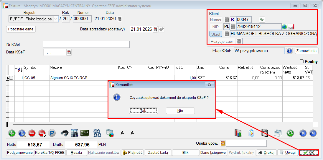
Task: Click into the Nr KSeF field
Action: coord(86,45)
